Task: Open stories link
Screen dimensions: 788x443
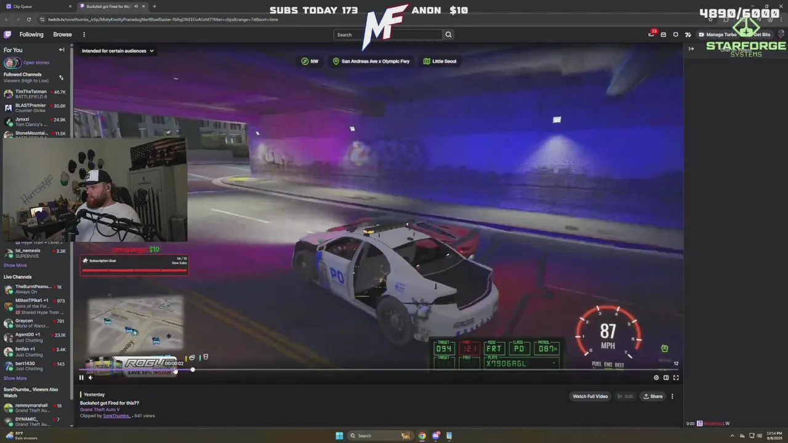Action: tap(36, 63)
